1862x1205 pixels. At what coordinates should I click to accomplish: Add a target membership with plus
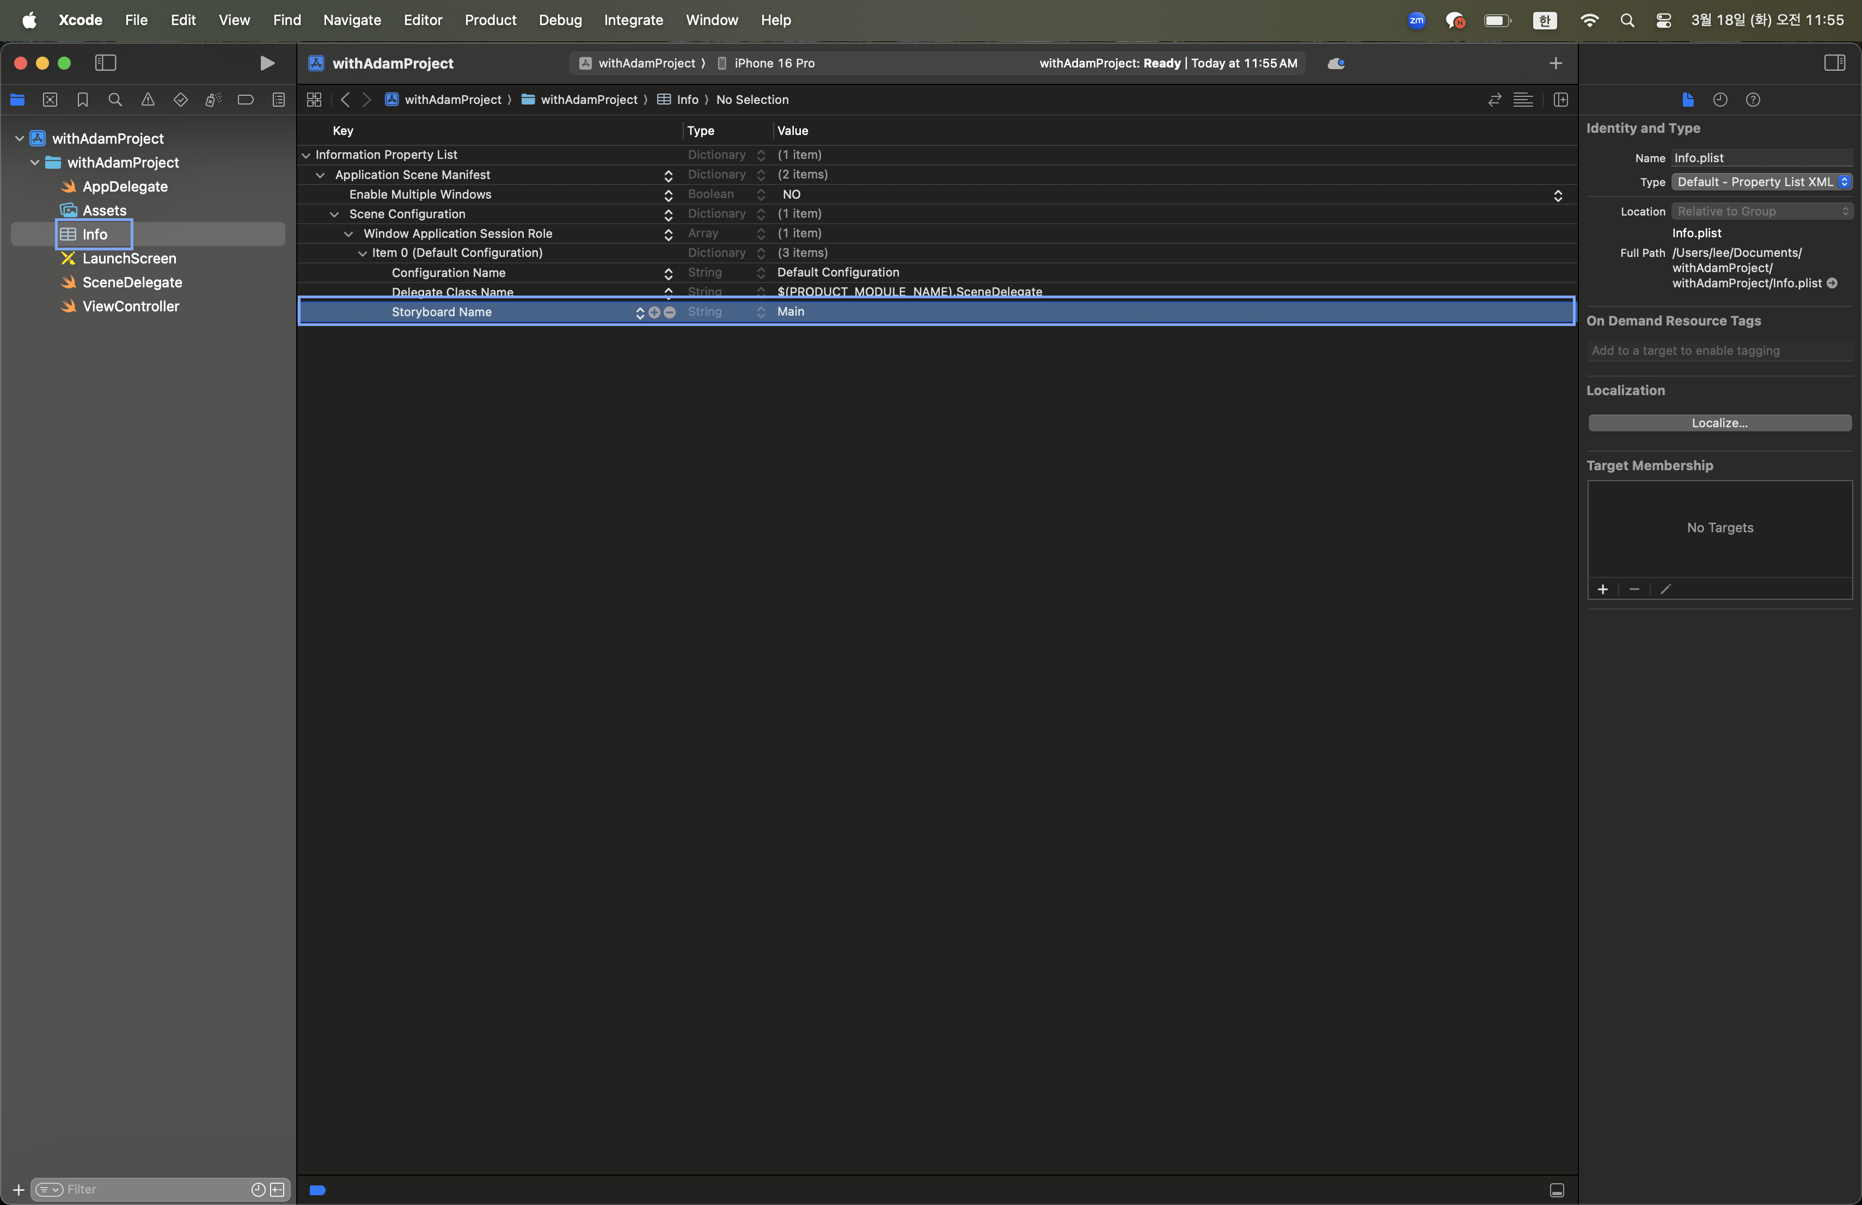[1602, 589]
